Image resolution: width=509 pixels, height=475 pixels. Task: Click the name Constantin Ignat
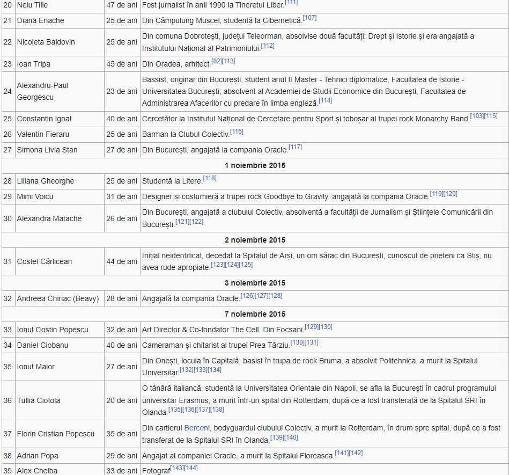(x=44, y=119)
